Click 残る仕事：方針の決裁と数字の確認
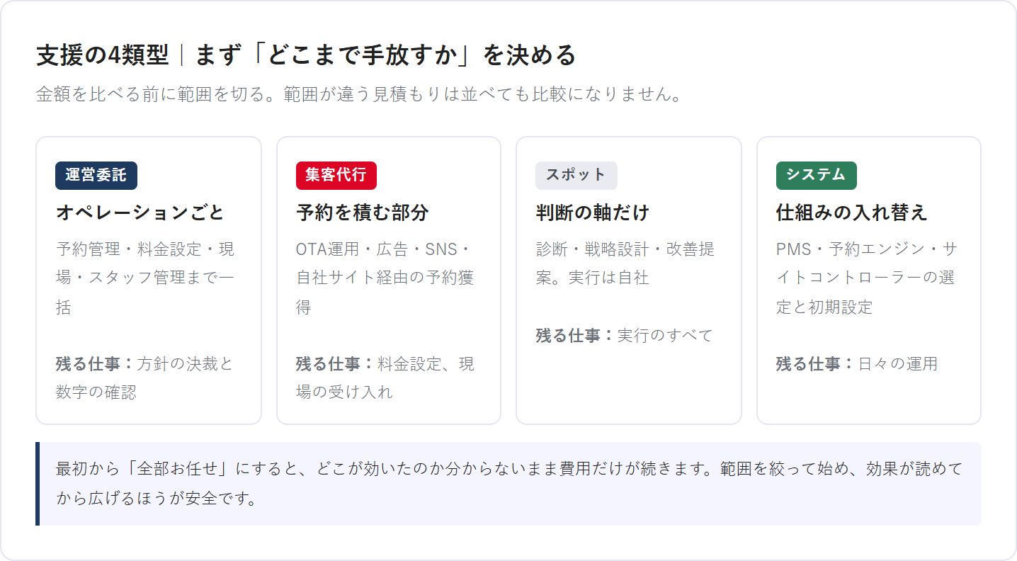Image resolution: width=1017 pixels, height=561 pixels. (x=144, y=378)
